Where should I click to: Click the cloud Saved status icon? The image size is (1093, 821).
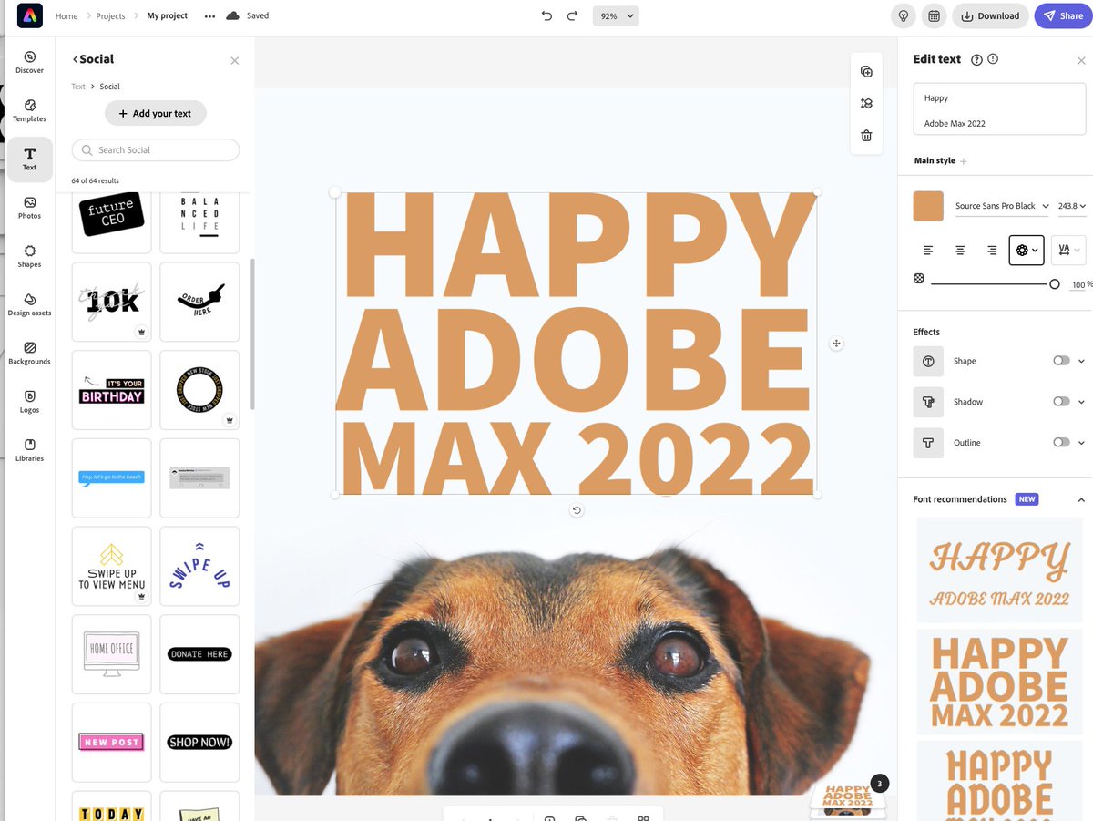[x=233, y=15]
